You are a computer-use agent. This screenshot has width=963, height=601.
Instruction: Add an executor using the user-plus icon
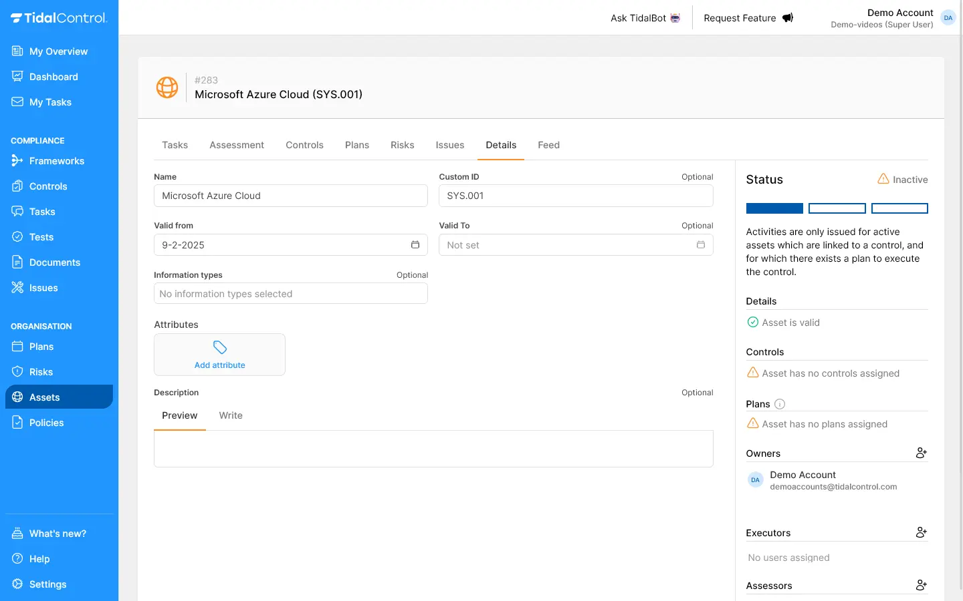(x=921, y=532)
